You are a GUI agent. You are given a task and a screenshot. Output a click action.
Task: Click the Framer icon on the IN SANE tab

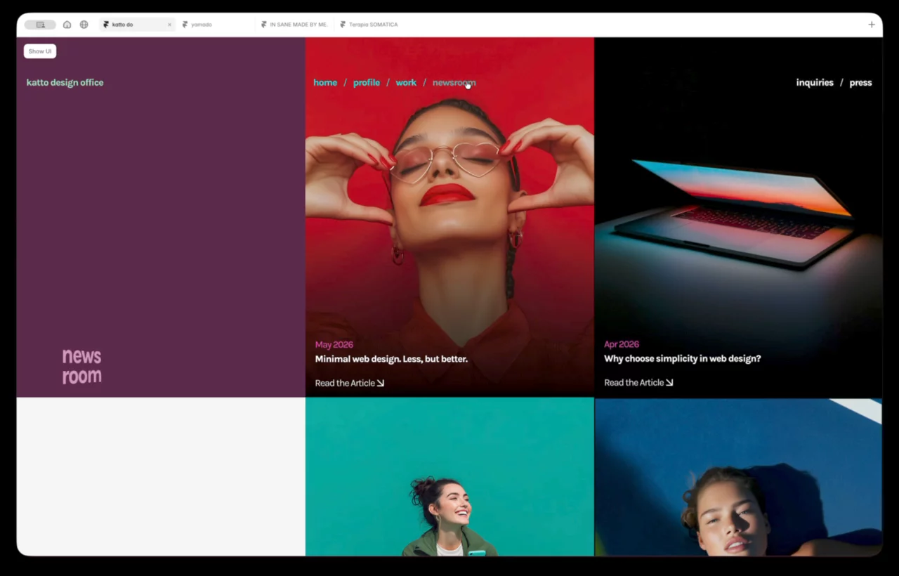click(x=263, y=25)
